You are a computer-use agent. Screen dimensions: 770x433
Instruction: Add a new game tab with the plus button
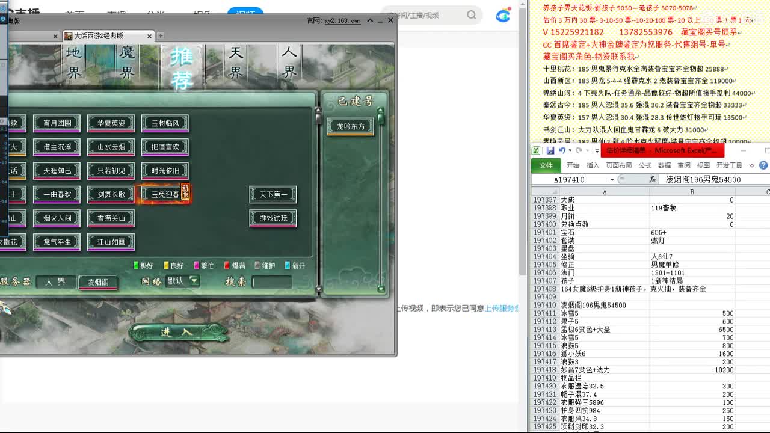point(161,36)
